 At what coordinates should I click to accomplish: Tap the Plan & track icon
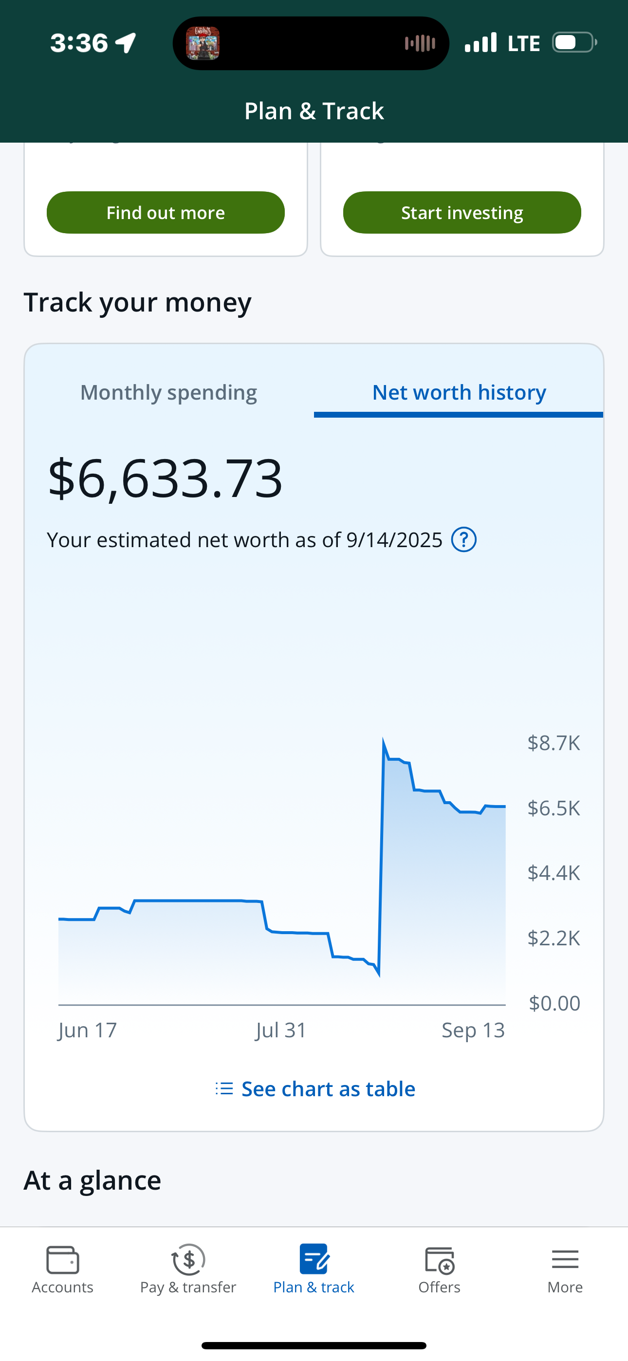(x=314, y=1260)
